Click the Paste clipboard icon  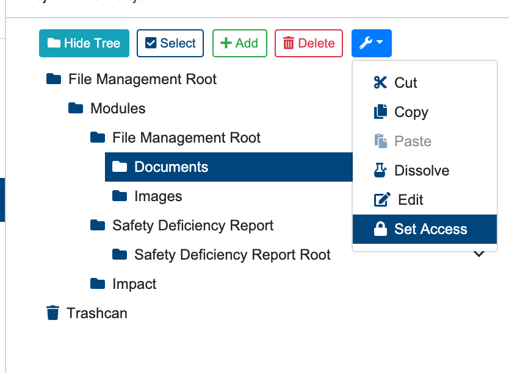380,141
